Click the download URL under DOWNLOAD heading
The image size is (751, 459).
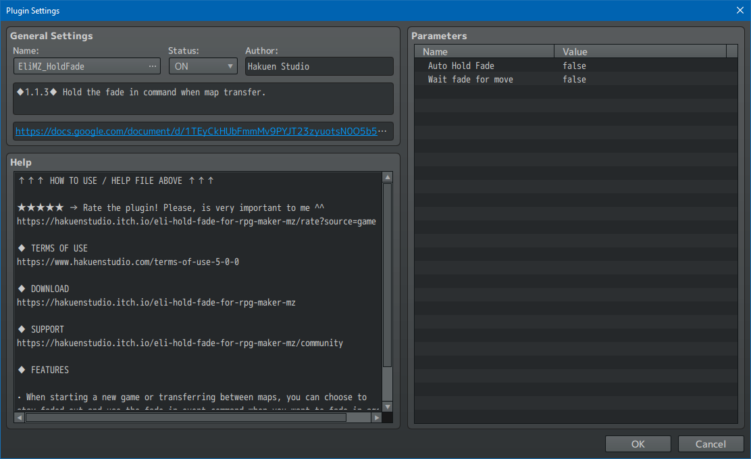[x=156, y=303]
